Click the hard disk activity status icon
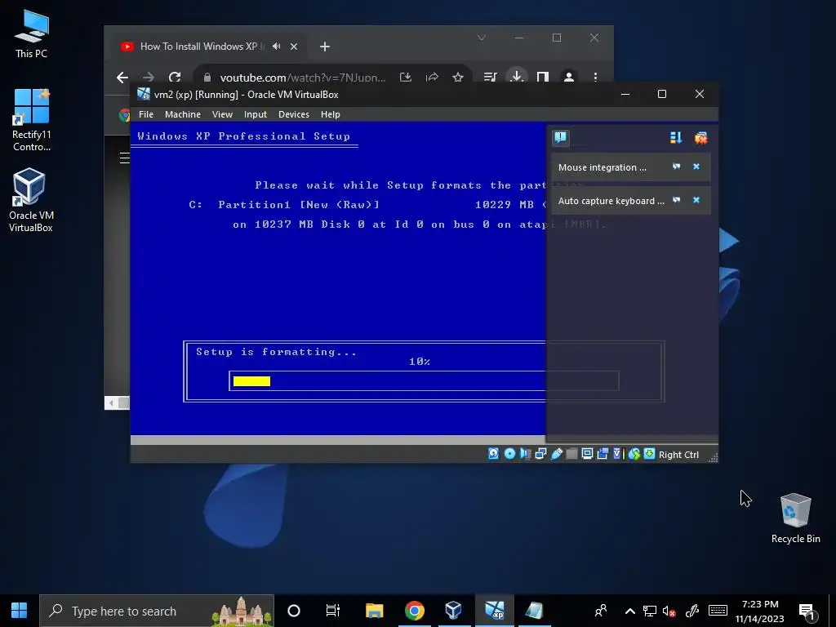Image resolution: width=836 pixels, height=627 pixels. pos(493,454)
